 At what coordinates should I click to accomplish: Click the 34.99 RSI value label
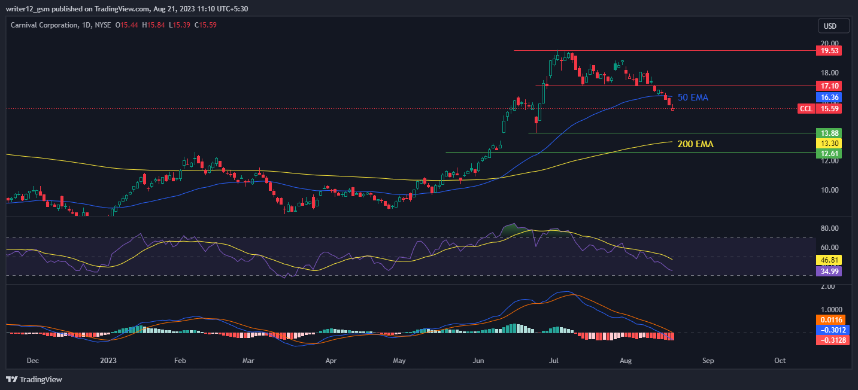coord(829,272)
